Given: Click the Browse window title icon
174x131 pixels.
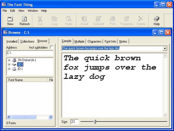Looking at the screenshot, I should click(x=5, y=32).
